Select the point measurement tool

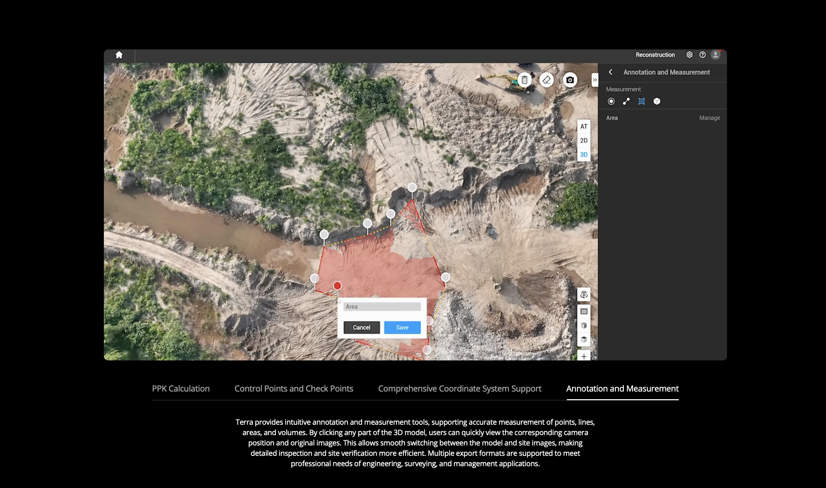[611, 101]
